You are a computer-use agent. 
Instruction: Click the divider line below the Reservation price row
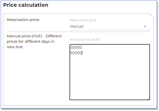[78, 32]
